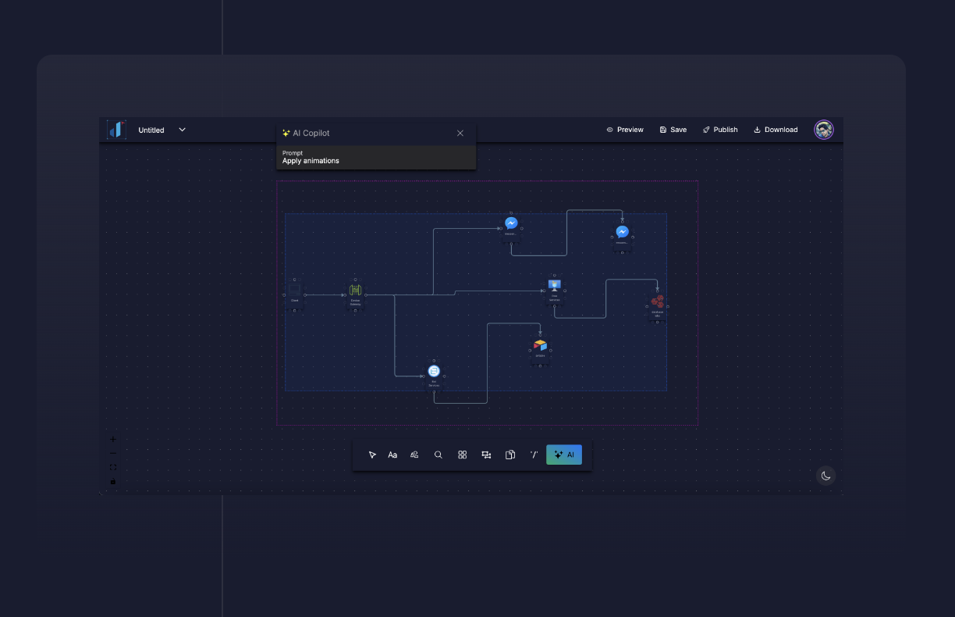Open the copy pages tool
Viewport: 955px width, 617px height.
tap(510, 455)
